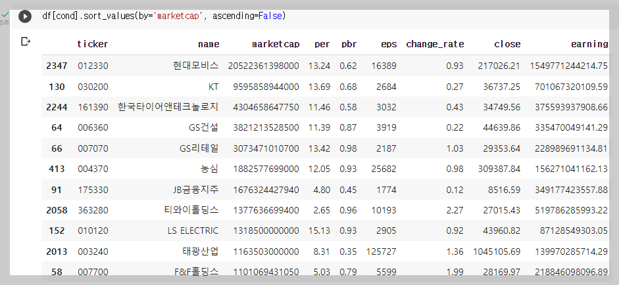Click change_rate value 2.27
Image resolution: width=619 pixels, height=285 pixels.
pos(455,210)
